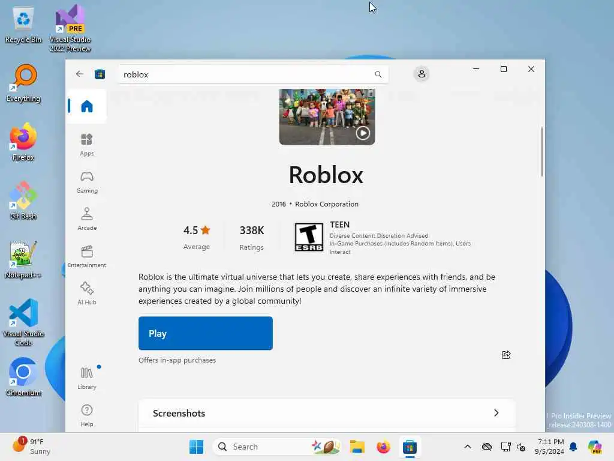Viewport: 614px width, 461px height.
Task: Click the TEEN rating label
Action: [339, 224]
